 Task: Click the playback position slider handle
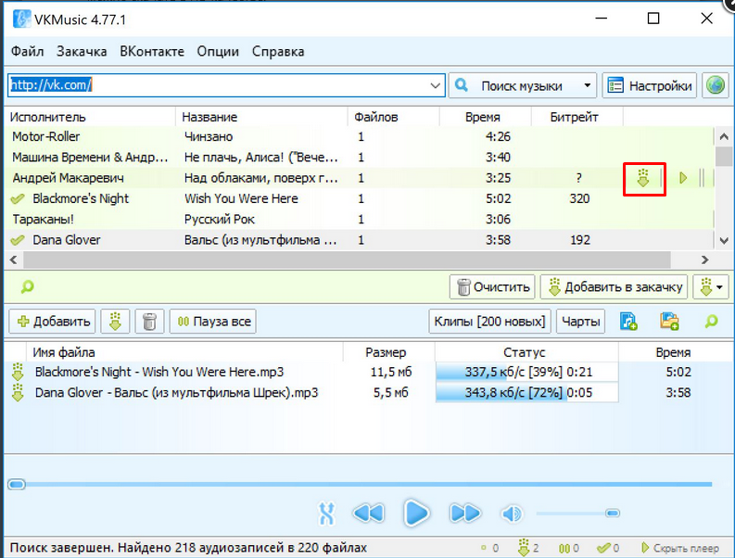pos(17,485)
